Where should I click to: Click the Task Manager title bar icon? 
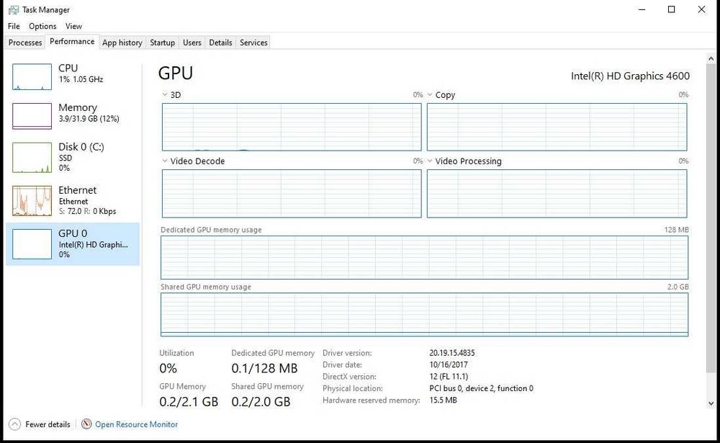(x=13, y=10)
